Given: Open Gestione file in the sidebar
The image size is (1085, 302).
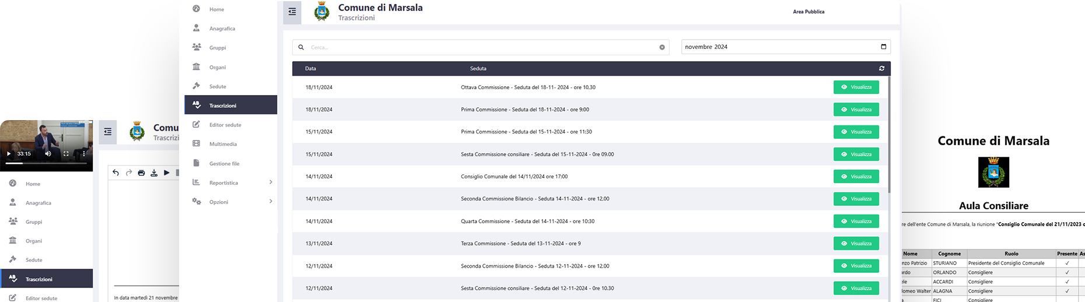Looking at the screenshot, I should 224,164.
